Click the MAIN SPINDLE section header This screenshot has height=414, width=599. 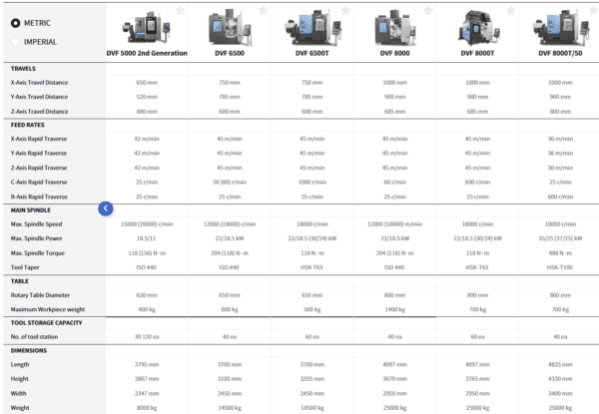[31, 209]
